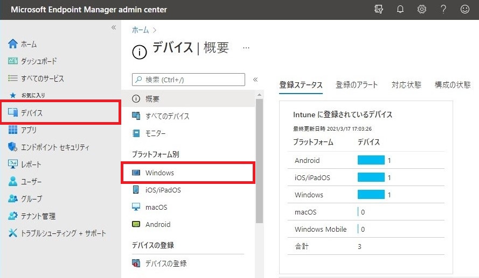
Task: Select the トラブルシューティング + サポート wrench icon
Action: pos(13,233)
